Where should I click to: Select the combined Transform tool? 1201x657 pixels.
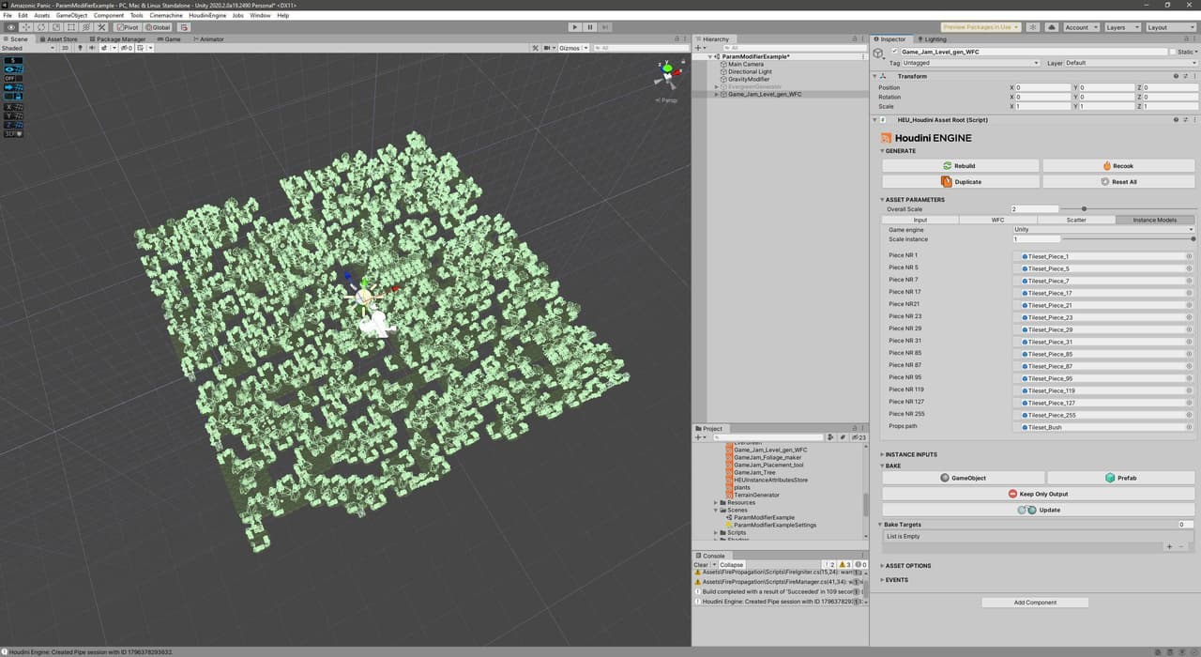point(86,27)
